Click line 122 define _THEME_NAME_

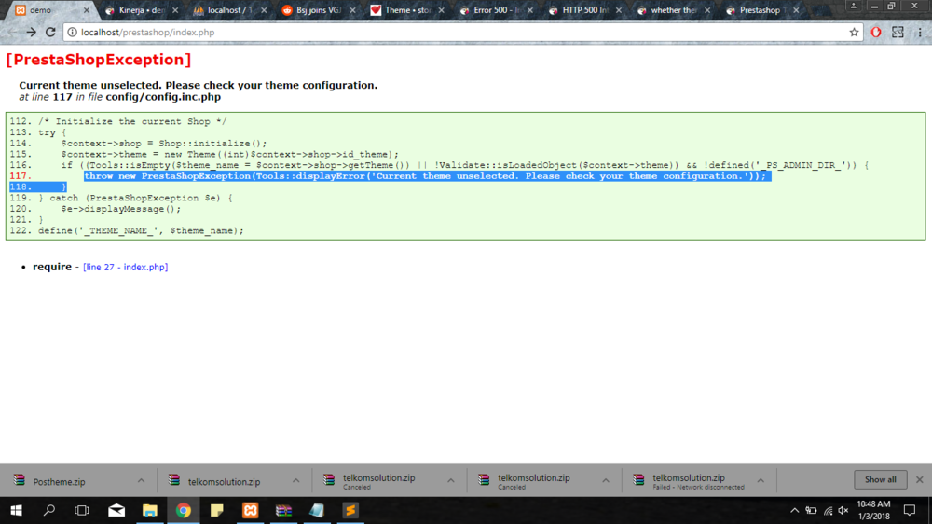click(x=141, y=231)
